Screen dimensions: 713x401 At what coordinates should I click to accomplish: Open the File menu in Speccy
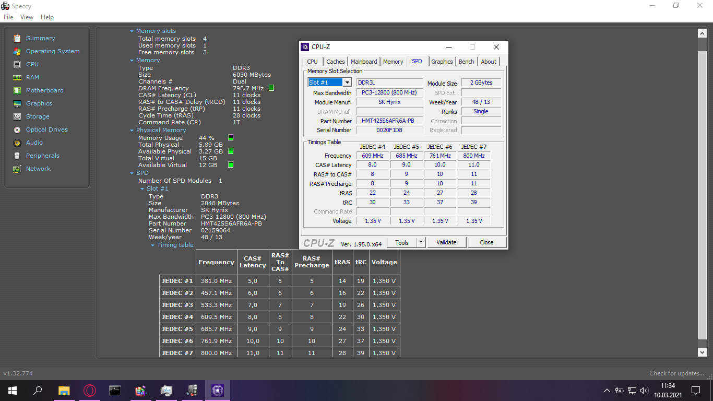pyautogui.click(x=8, y=17)
